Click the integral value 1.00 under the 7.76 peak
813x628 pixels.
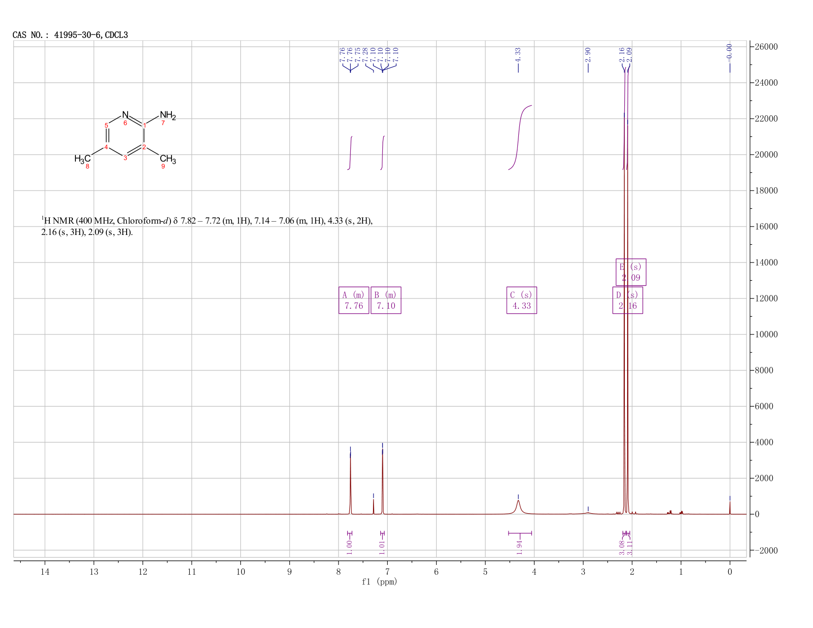pyautogui.click(x=349, y=547)
